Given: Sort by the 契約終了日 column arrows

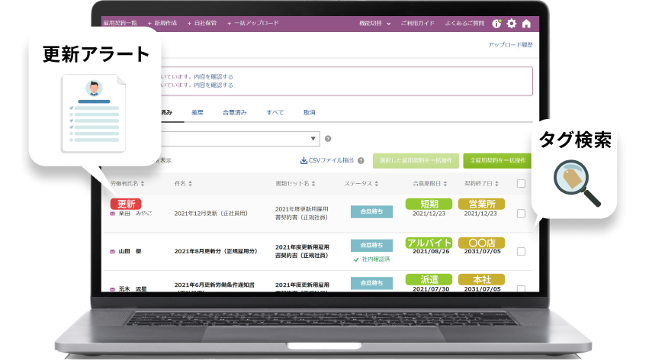Looking at the screenshot, I should [x=497, y=183].
